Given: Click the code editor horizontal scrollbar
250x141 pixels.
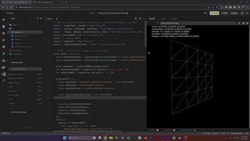Looking at the screenshot, I should [87, 131].
